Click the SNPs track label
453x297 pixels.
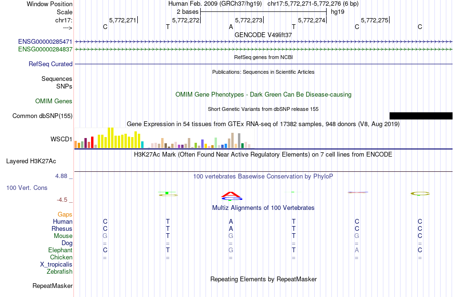pyautogui.click(x=64, y=86)
